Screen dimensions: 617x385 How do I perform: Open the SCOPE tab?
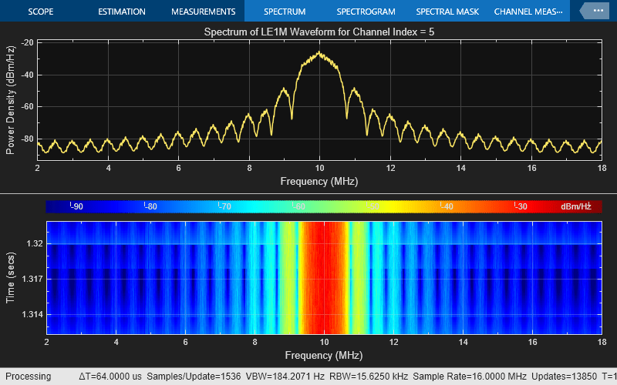pyautogui.click(x=41, y=12)
